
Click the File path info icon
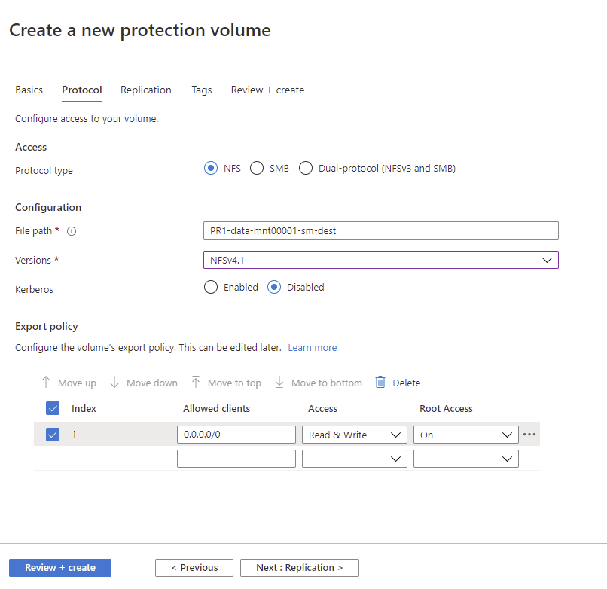coord(72,231)
